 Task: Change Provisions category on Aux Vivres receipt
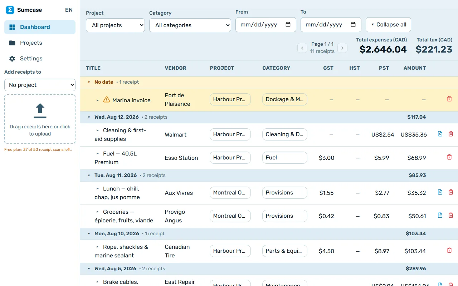pyautogui.click(x=285, y=193)
